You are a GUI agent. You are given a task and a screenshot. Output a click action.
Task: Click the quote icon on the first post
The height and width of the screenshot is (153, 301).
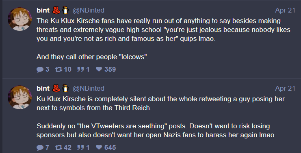[x=80, y=69]
